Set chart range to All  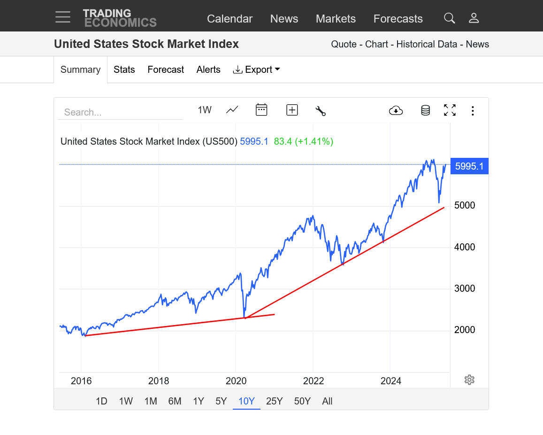(x=327, y=401)
